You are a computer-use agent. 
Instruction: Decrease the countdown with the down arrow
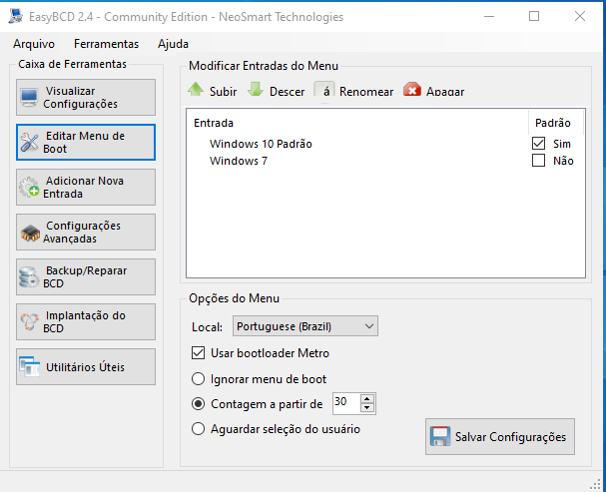tap(367, 408)
